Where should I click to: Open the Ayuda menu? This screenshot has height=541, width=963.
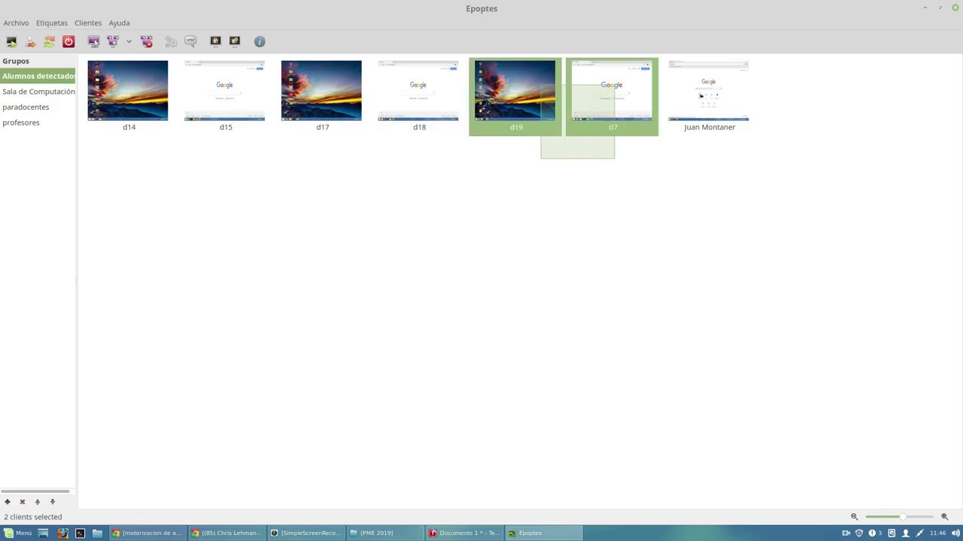click(119, 23)
